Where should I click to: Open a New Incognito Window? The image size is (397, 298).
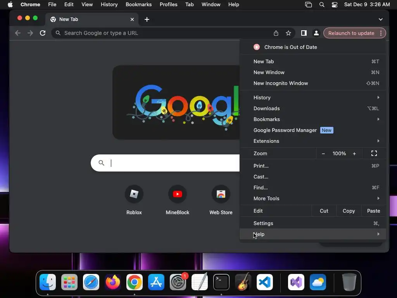(x=313, y=83)
